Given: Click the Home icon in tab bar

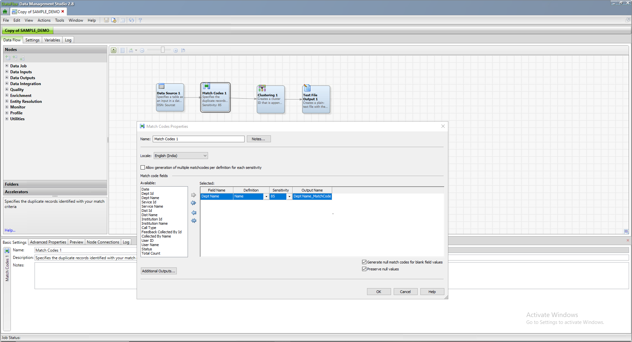Looking at the screenshot, I should pos(5,11).
